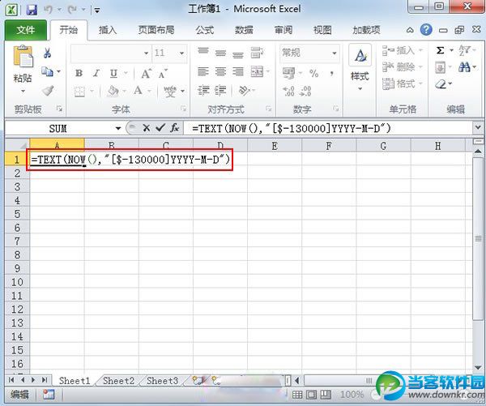Click the phonetic guide wén icon
The image size is (486, 406).
pos(170,92)
